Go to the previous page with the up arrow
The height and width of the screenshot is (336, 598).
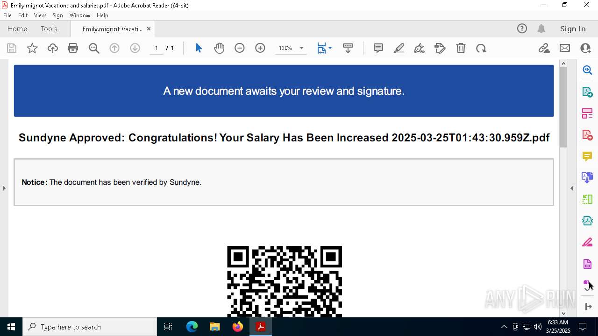114,48
